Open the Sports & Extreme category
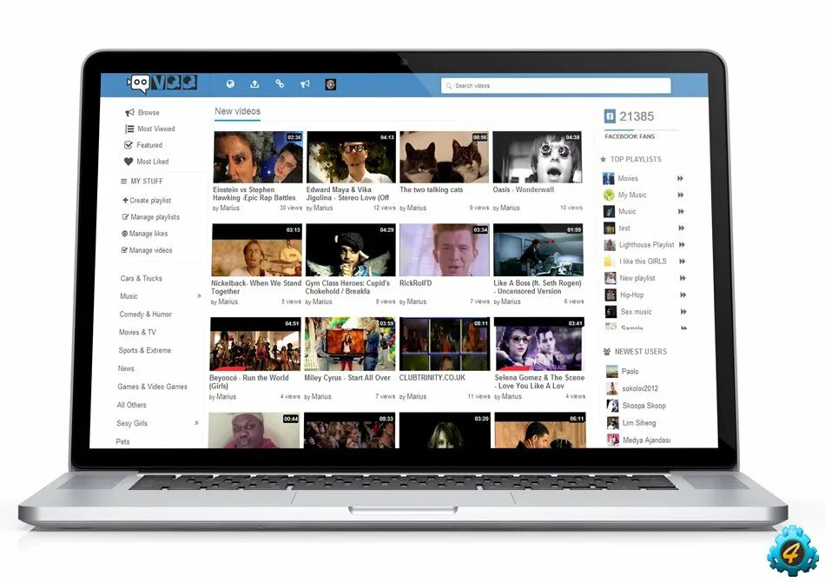The image size is (825, 583). pos(145,350)
